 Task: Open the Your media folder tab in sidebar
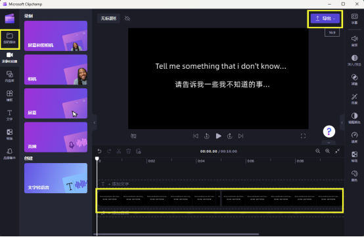(x=9, y=39)
